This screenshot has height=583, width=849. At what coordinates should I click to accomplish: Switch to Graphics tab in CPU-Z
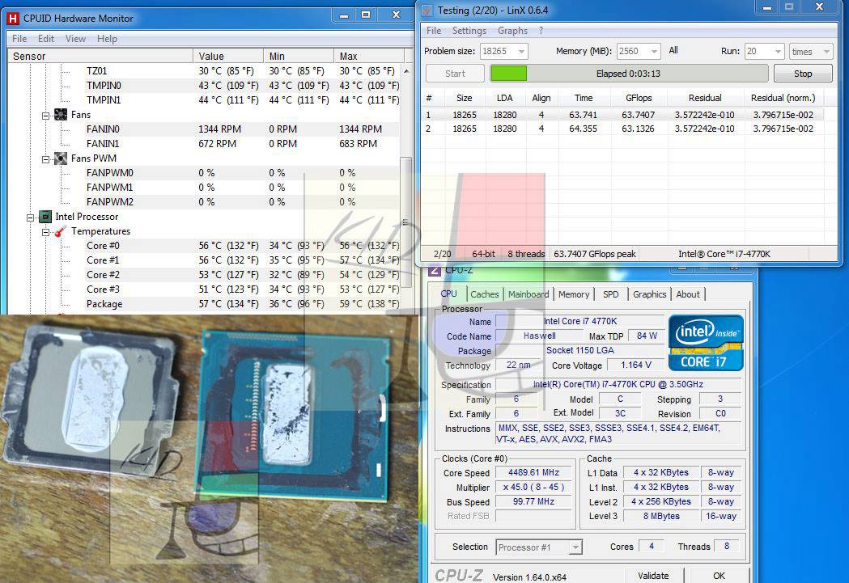[x=649, y=294]
